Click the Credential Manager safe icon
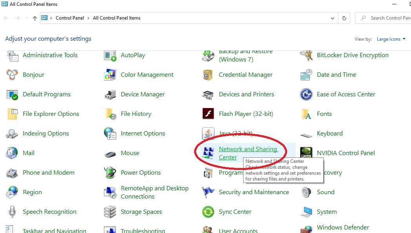411x233 pixels. click(208, 75)
